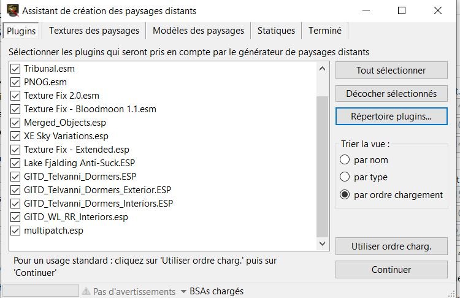Click the warning triangle icon in status bar
Screen dimensions: 460x298
coord(86,291)
